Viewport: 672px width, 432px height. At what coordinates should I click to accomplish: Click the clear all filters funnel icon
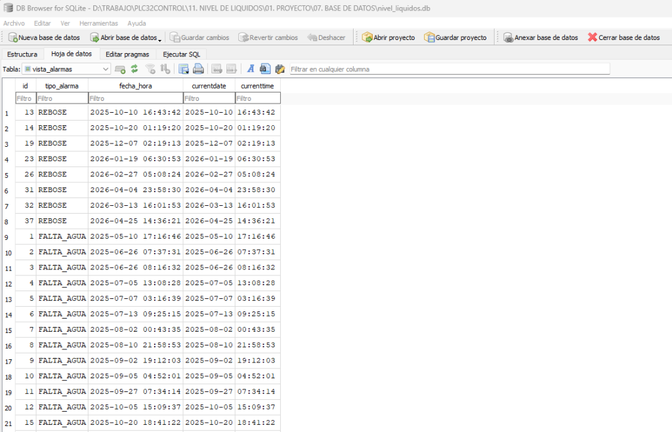coord(150,69)
